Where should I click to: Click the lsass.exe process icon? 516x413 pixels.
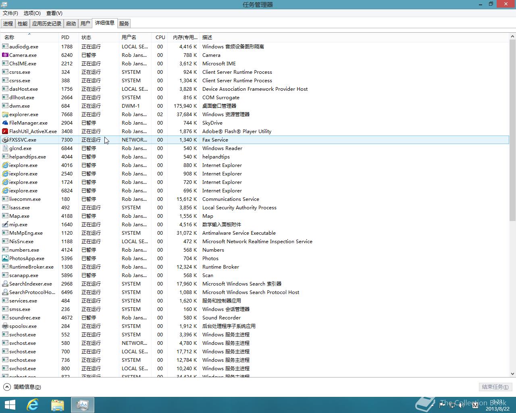tap(5, 207)
